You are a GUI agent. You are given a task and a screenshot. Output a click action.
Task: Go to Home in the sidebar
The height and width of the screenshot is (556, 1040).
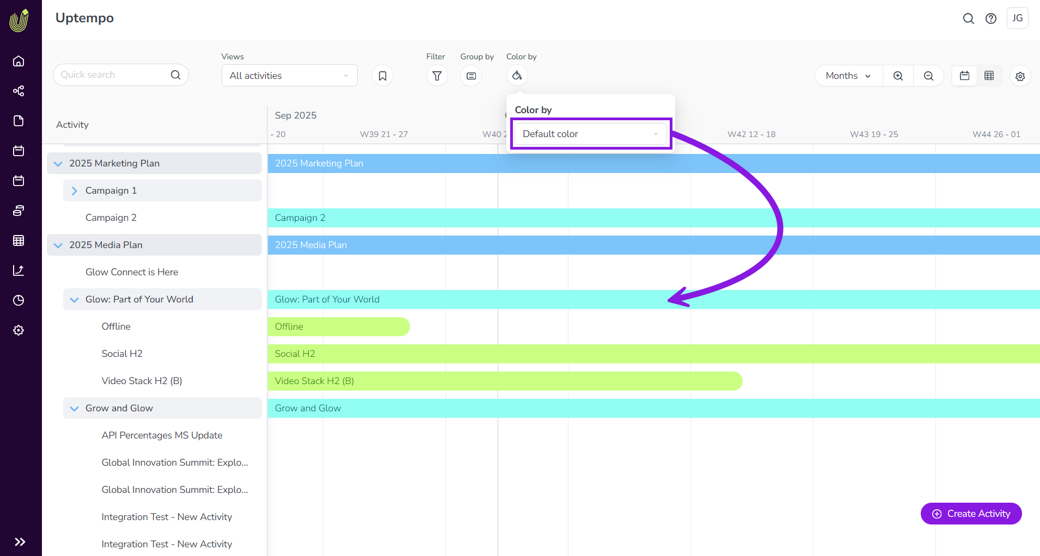19,61
